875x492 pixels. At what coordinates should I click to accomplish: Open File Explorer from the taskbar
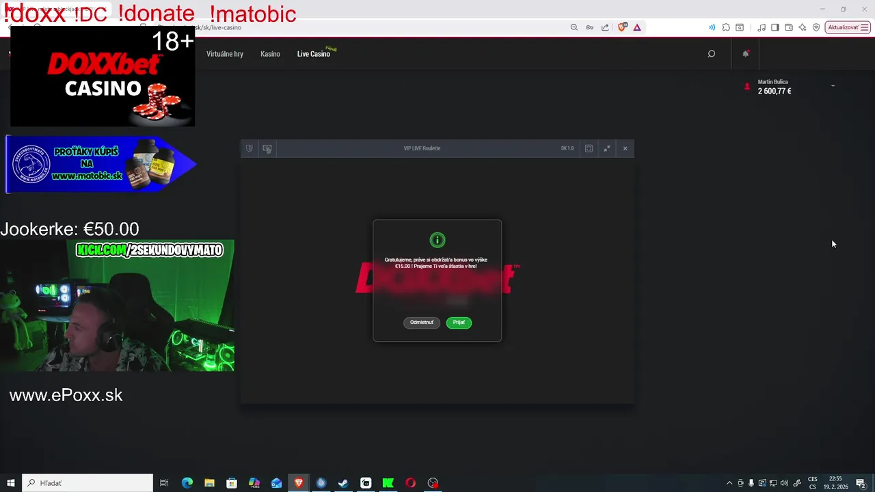pos(209,483)
